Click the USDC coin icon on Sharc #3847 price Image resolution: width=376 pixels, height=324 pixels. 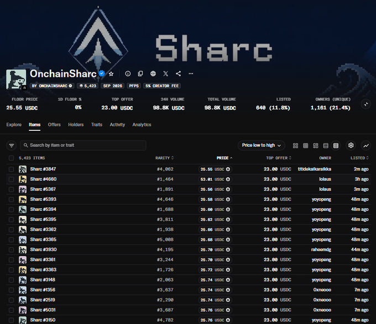(x=228, y=169)
